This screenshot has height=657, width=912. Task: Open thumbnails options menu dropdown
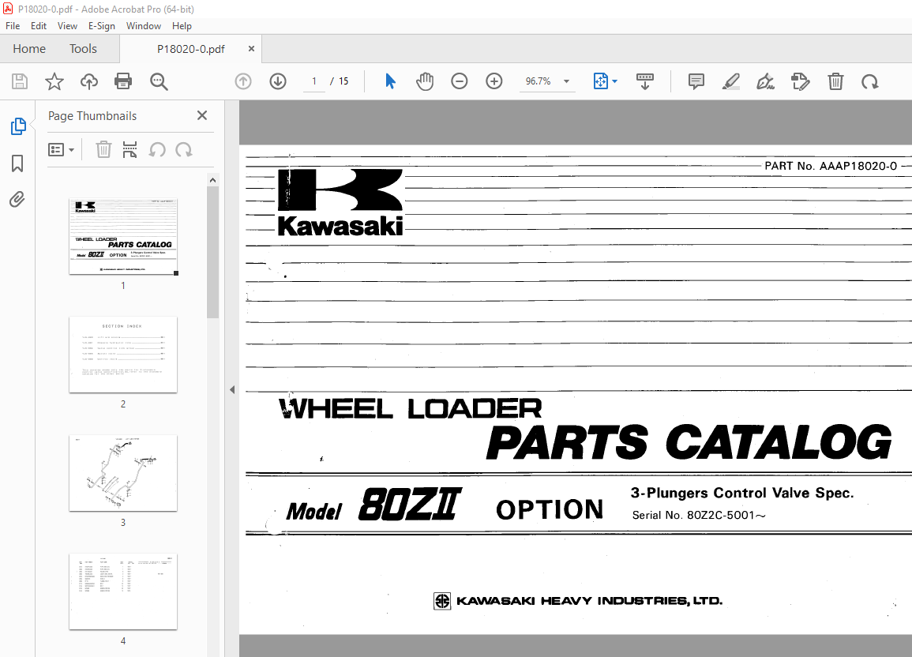click(x=61, y=150)
